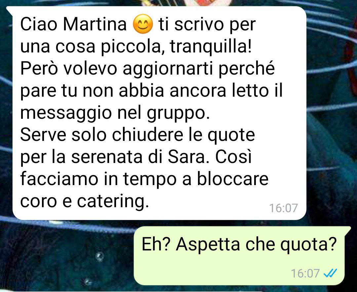Click the line 'facciamo in tempo a bloccare'
The width and height of the screenshot is (357, 292).
pyautogui.click(x=144, y=179)
